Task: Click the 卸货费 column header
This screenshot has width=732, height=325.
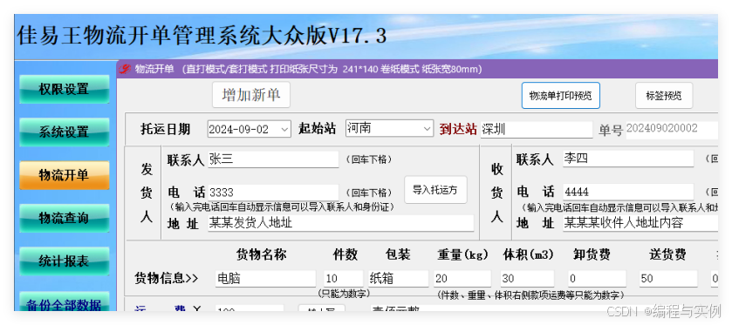Action: (592, 254)
